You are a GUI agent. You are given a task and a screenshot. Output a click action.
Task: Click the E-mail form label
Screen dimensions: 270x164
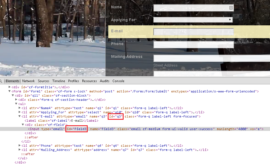pyautogui.click(x=117, y=31)
